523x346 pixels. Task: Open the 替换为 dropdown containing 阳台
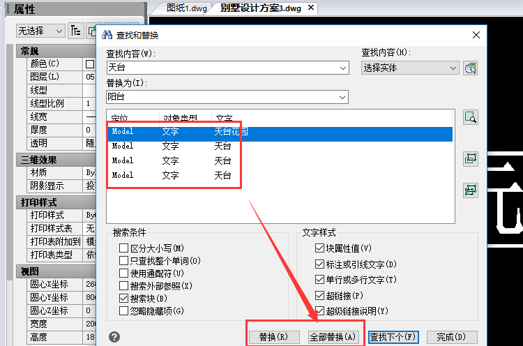coord(342,97)
